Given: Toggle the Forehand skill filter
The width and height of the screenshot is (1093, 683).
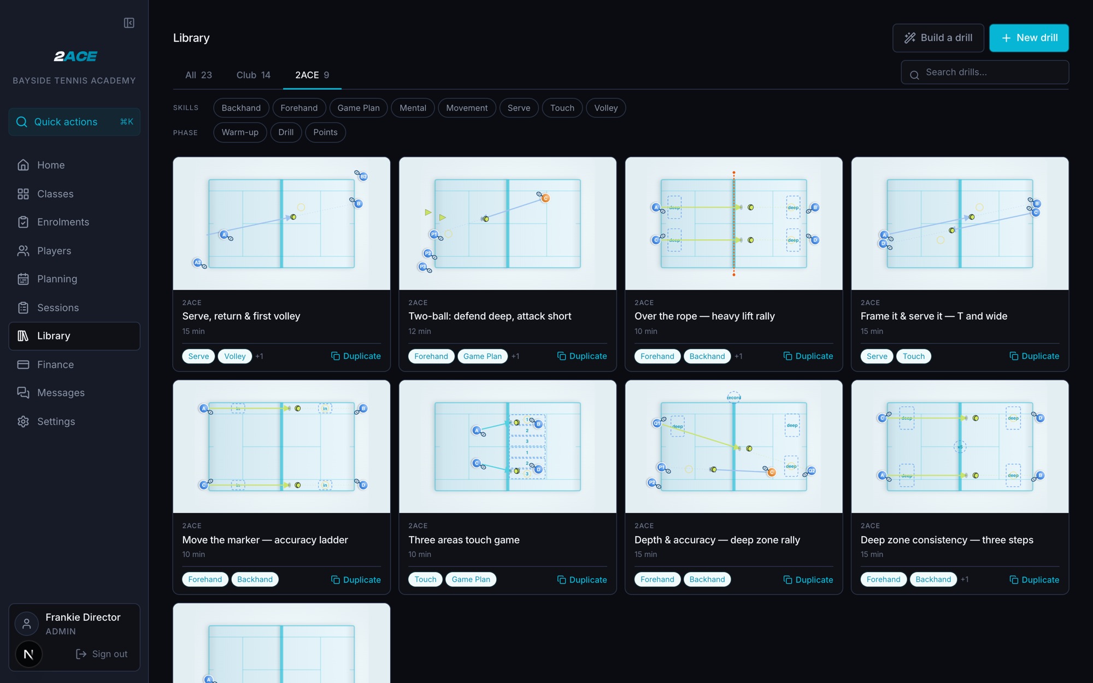Looking at the screenshot, I should pos(299,108).
